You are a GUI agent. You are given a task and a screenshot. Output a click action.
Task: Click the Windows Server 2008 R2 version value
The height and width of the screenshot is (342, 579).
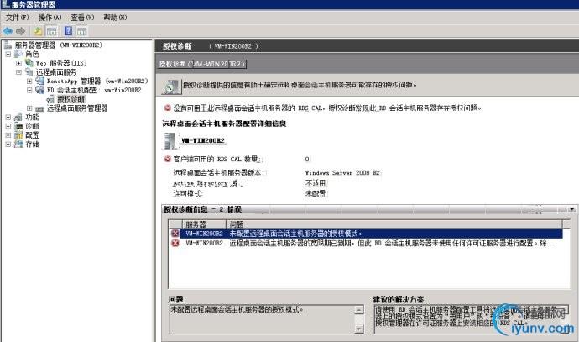click(x=342, y=172)
